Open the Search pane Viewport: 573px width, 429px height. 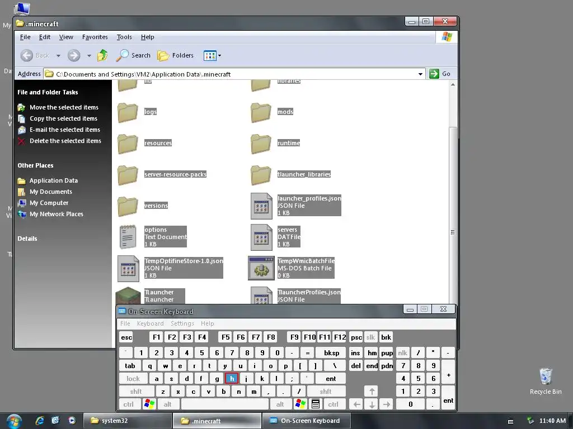click(133, 55)
